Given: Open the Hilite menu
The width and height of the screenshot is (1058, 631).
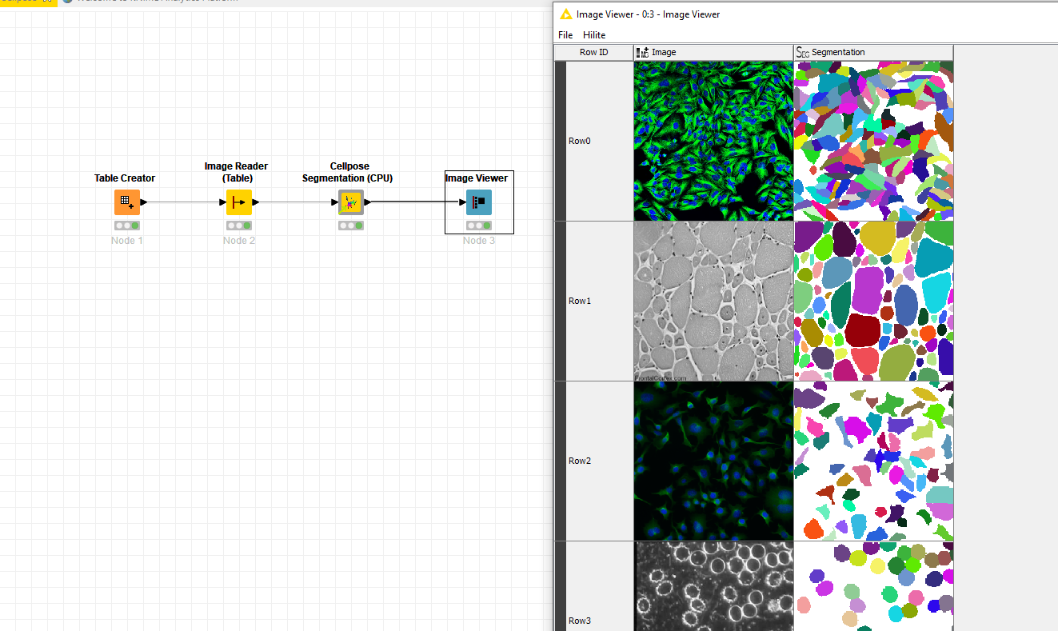Looking at the screenshot, I should click(x=594, y=35).
